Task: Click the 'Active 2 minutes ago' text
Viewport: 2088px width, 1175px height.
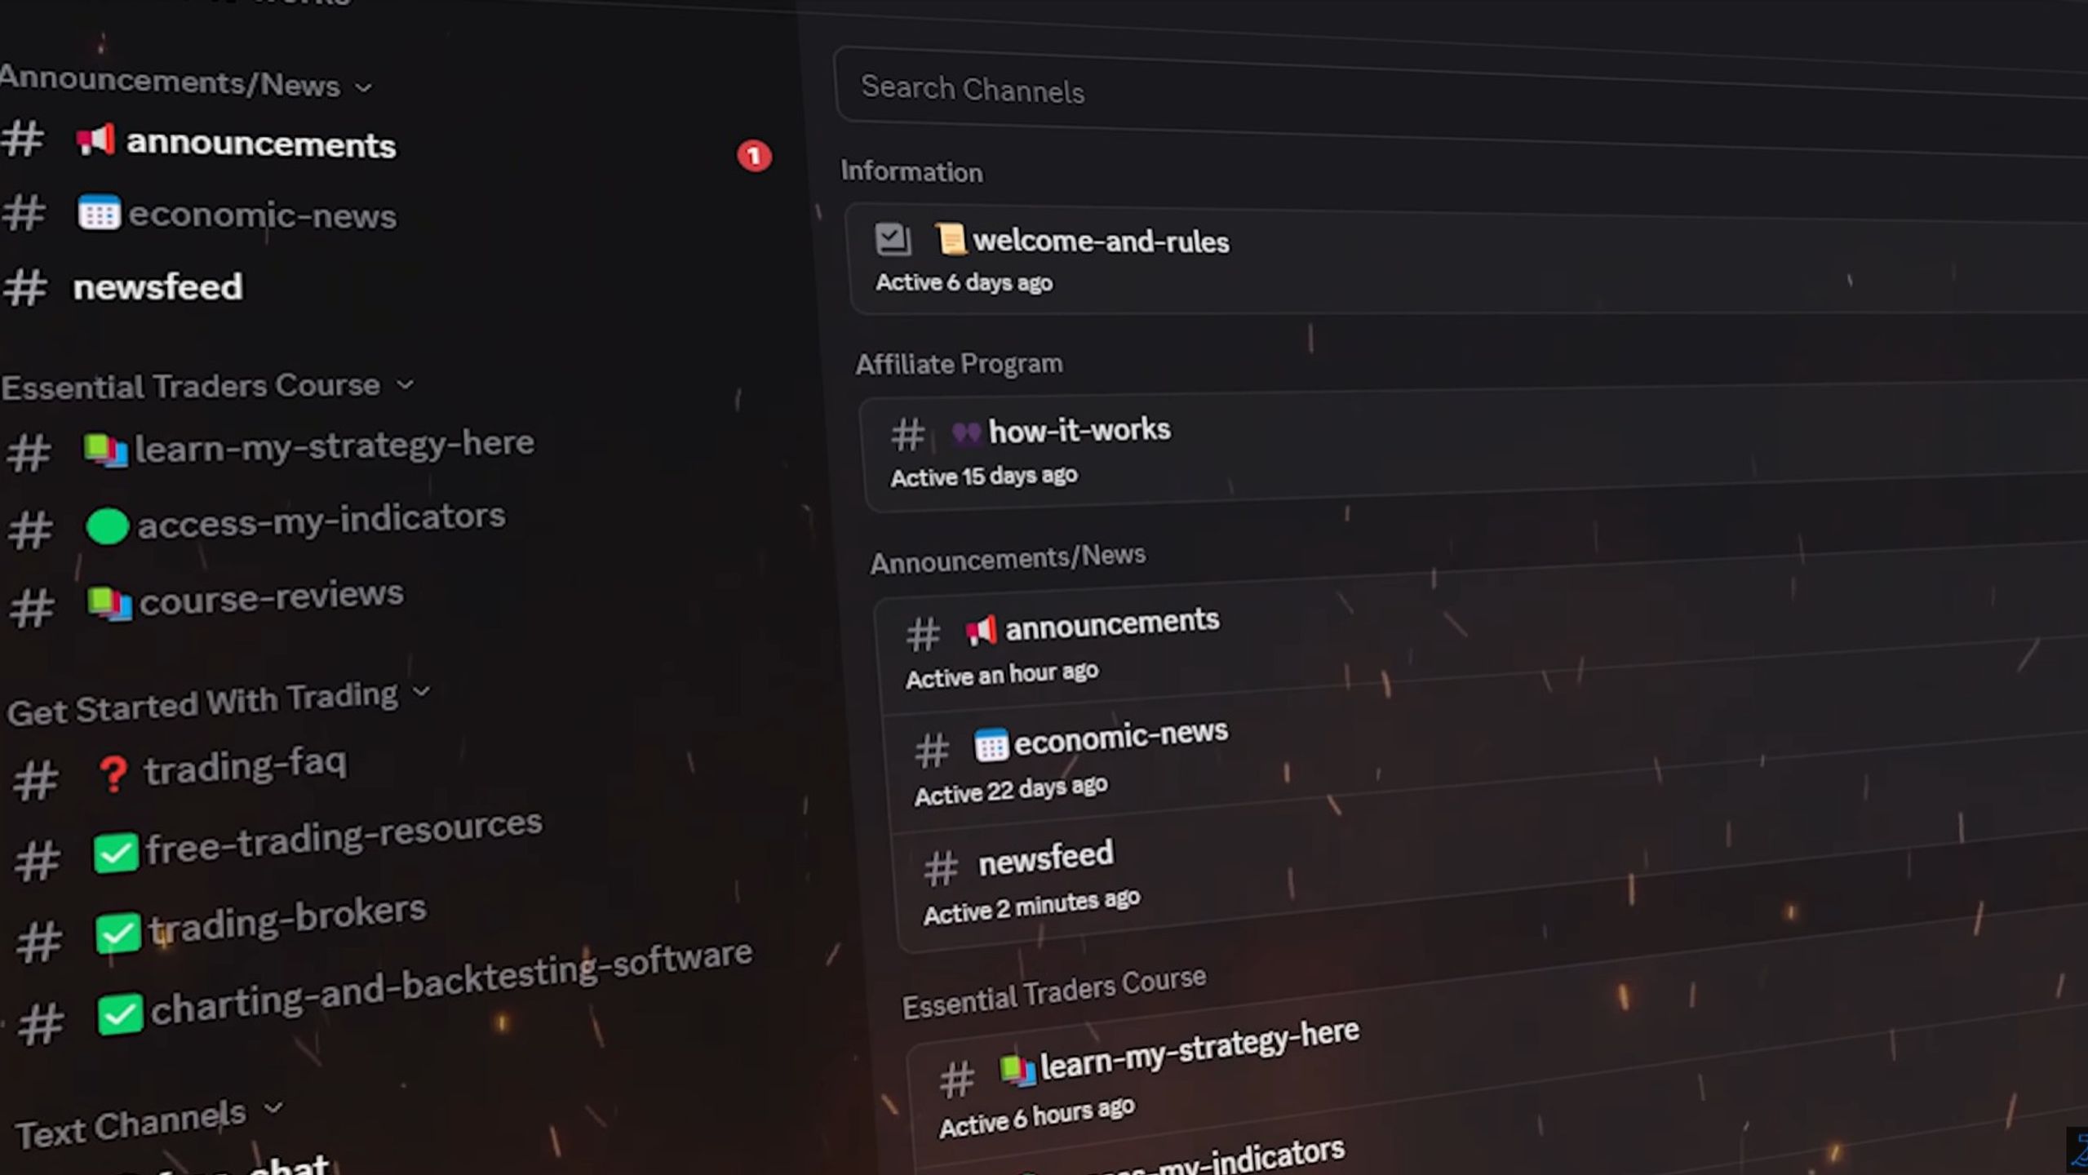Action: (x=1032, y=906)
